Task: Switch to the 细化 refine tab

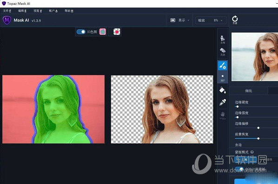Action: coord(248,91)
